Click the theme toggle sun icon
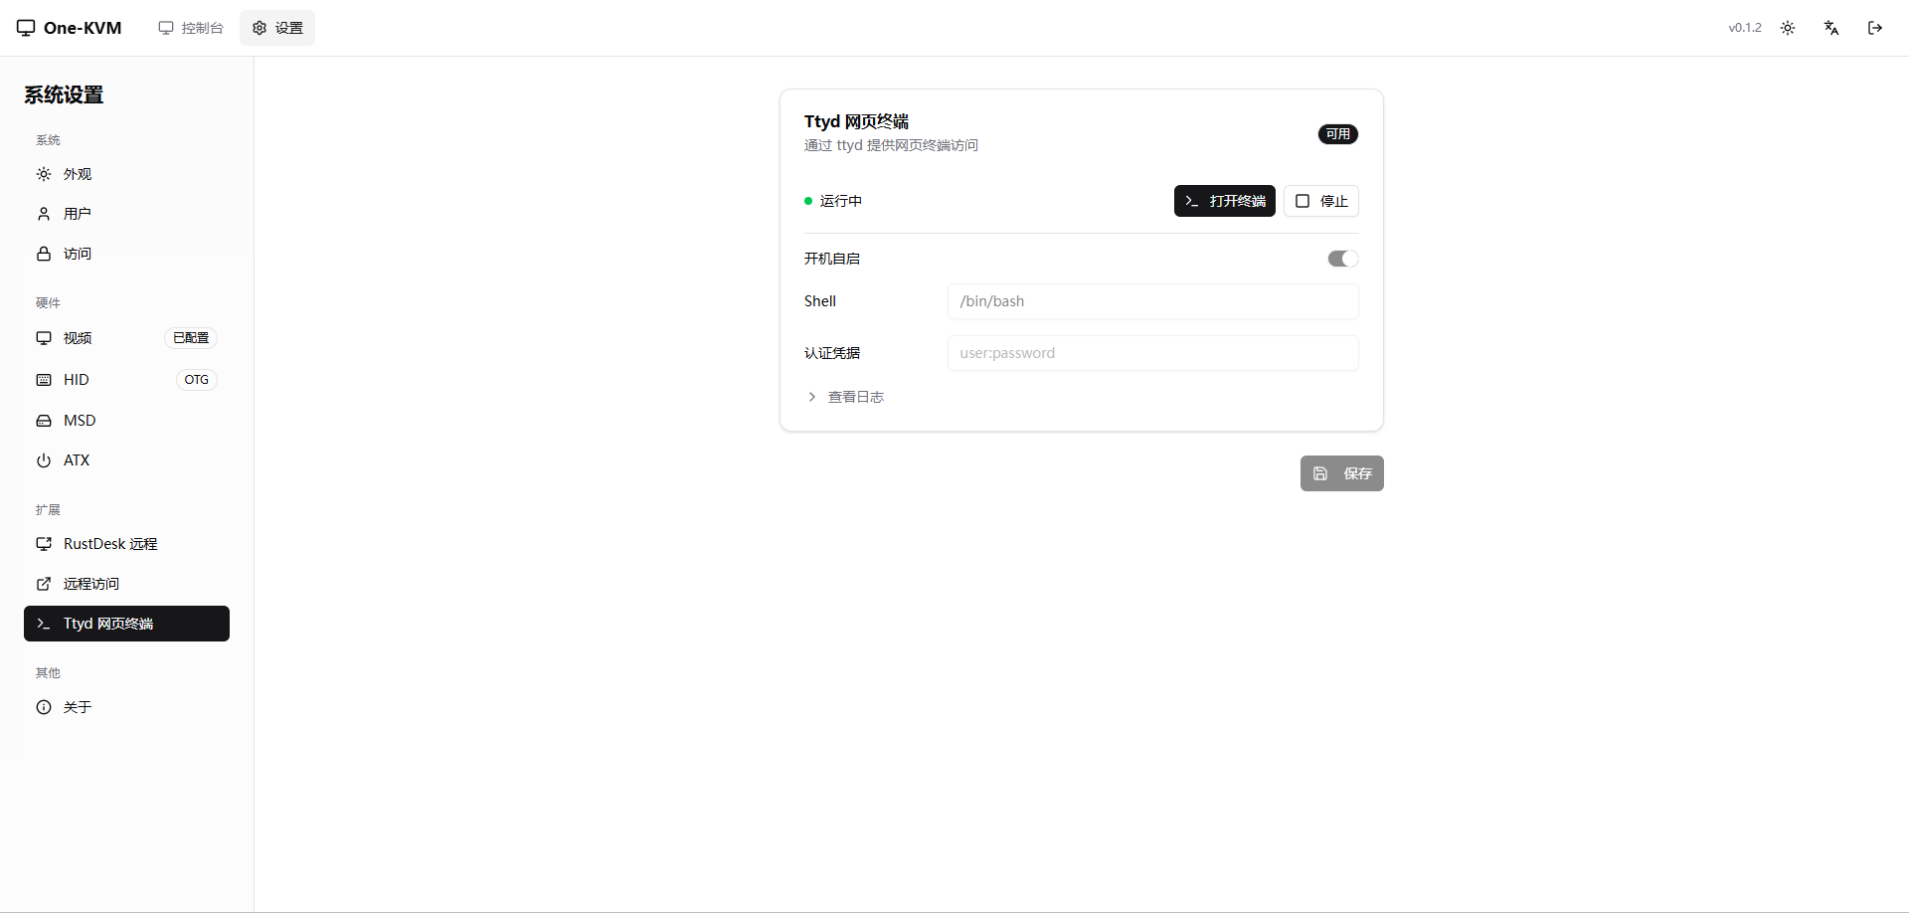The width and height of the screenshot is (1909, 913). click(x=1788, y=28)
